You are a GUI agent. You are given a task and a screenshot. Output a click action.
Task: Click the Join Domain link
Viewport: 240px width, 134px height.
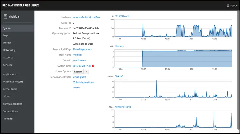[79, 60]
